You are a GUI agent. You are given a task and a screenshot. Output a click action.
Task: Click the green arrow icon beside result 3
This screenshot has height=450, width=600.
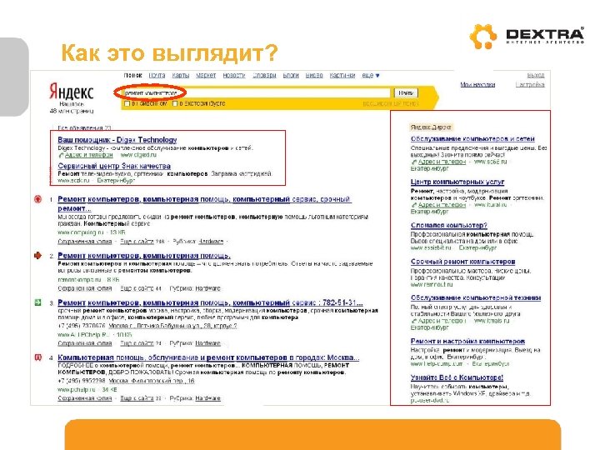[37, 302]
